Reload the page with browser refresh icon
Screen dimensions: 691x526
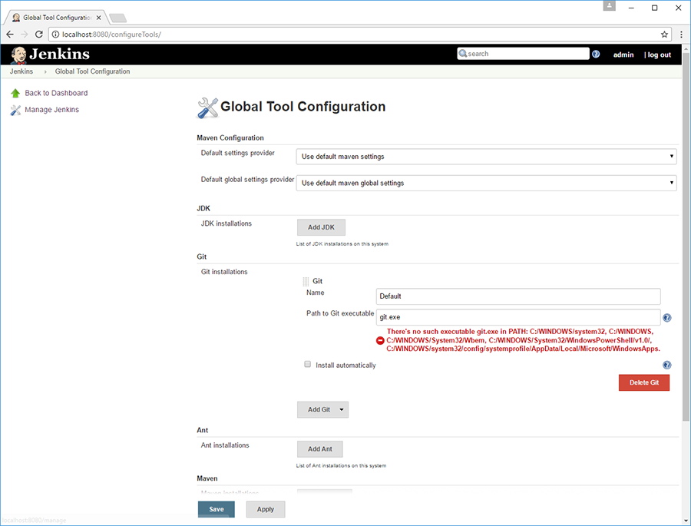coord(39,35)
